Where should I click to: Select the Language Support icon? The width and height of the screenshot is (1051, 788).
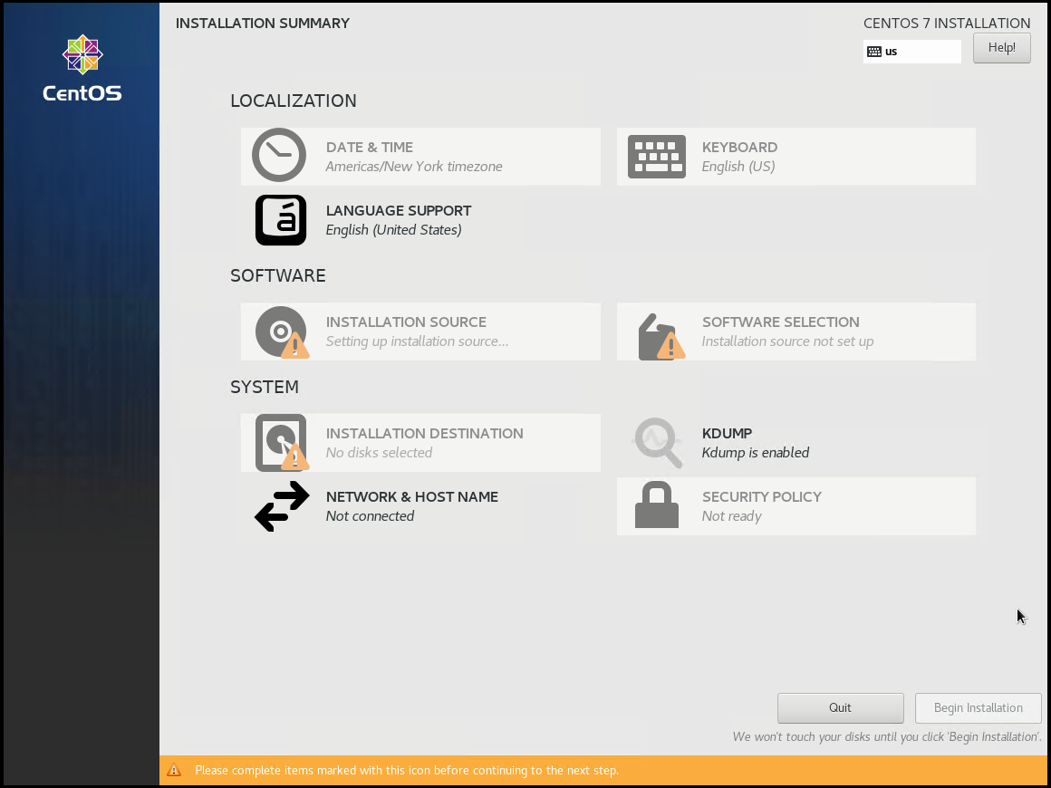pos(281,220)
